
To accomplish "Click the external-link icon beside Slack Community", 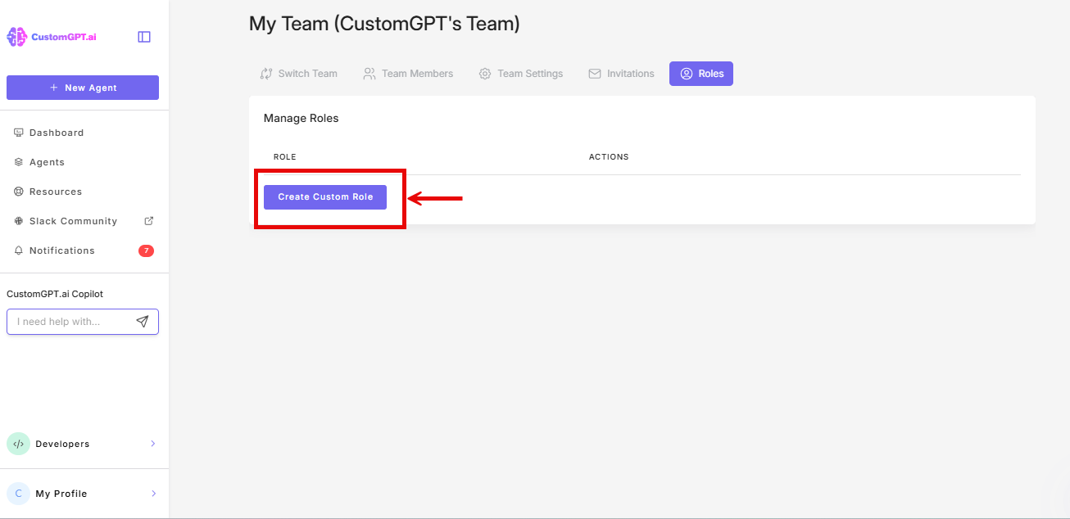I will coord(149,220).
